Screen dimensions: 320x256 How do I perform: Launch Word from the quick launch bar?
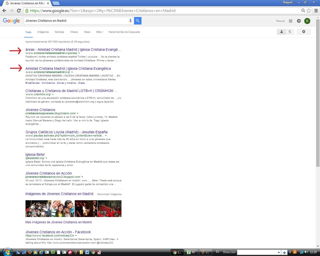[87, 252]
